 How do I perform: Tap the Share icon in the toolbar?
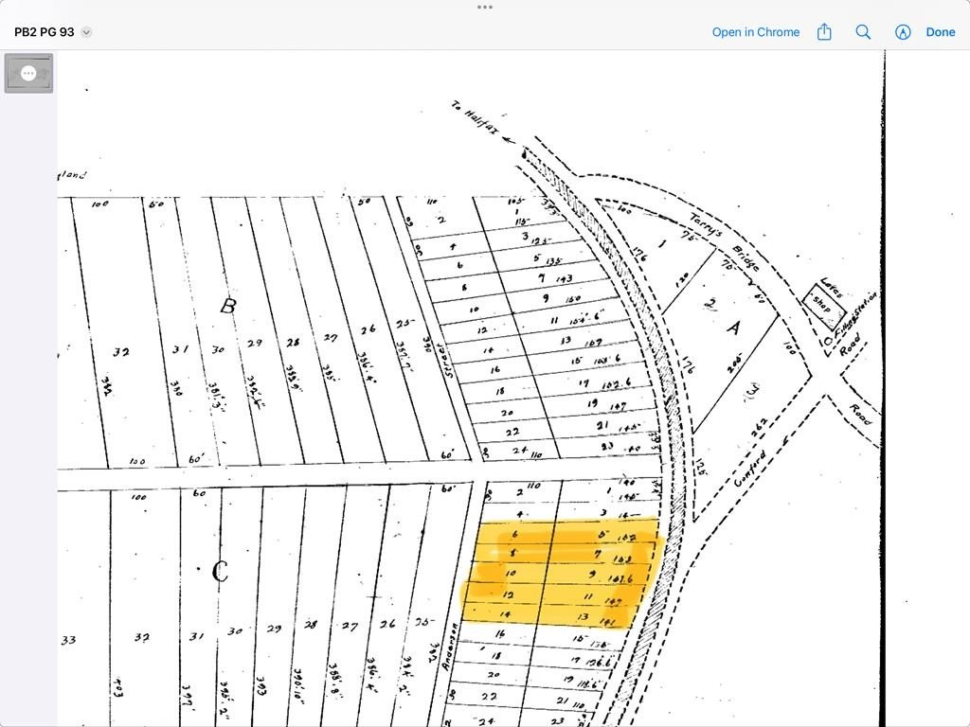[824, 32]
